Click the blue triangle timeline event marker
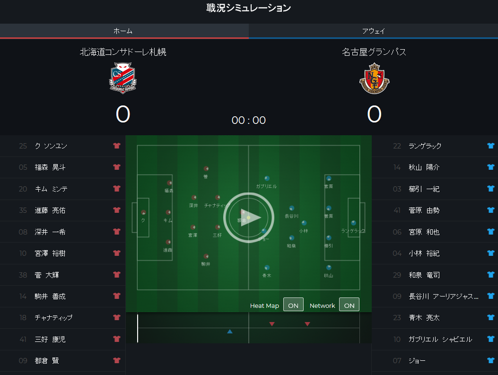 pos(230,331)
